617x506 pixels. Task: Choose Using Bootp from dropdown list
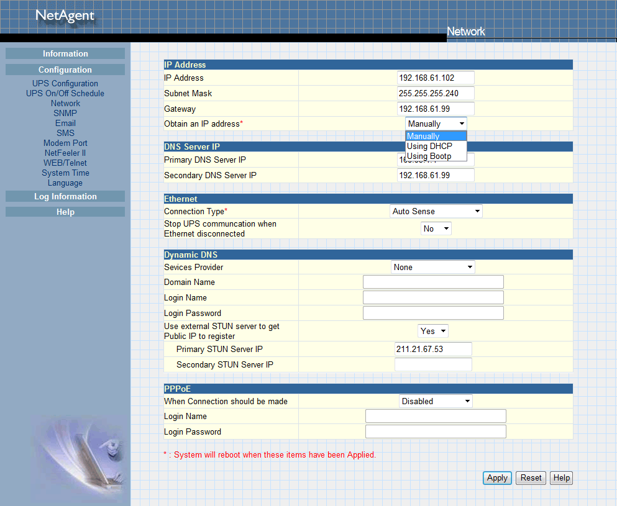tap(436, 156)
